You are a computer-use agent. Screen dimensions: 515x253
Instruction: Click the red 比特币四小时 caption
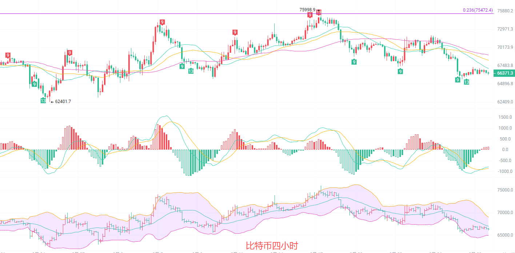point(272,246)
